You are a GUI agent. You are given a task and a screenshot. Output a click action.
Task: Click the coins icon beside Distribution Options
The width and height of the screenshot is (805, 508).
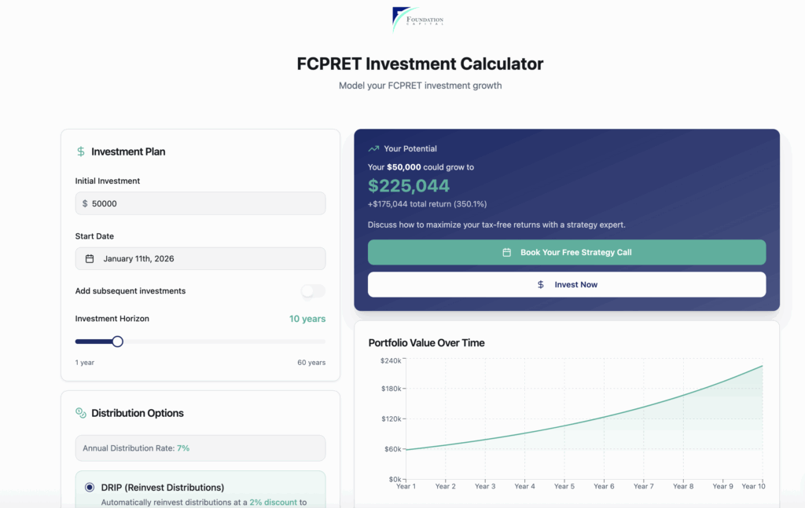(81, 413)
